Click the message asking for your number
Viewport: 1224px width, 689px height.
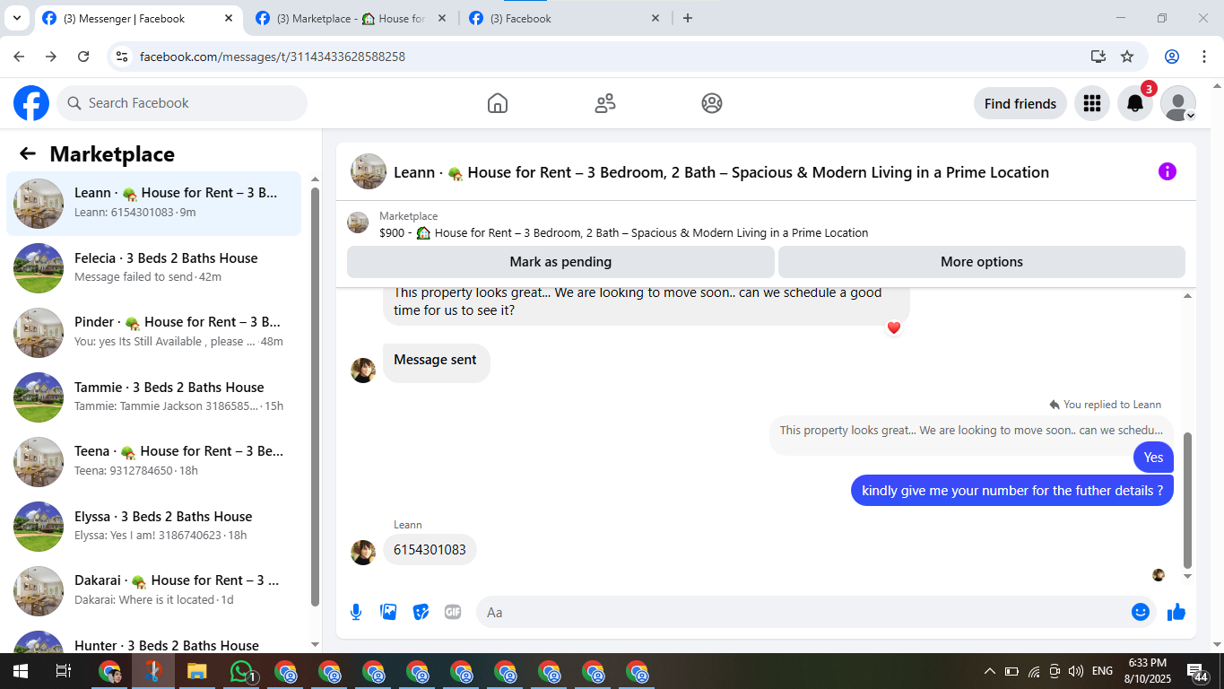[1012, 491]
